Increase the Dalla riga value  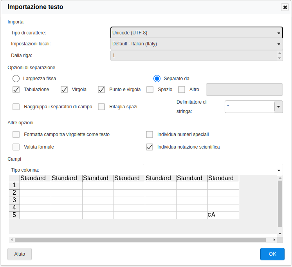tap(279, 53)
